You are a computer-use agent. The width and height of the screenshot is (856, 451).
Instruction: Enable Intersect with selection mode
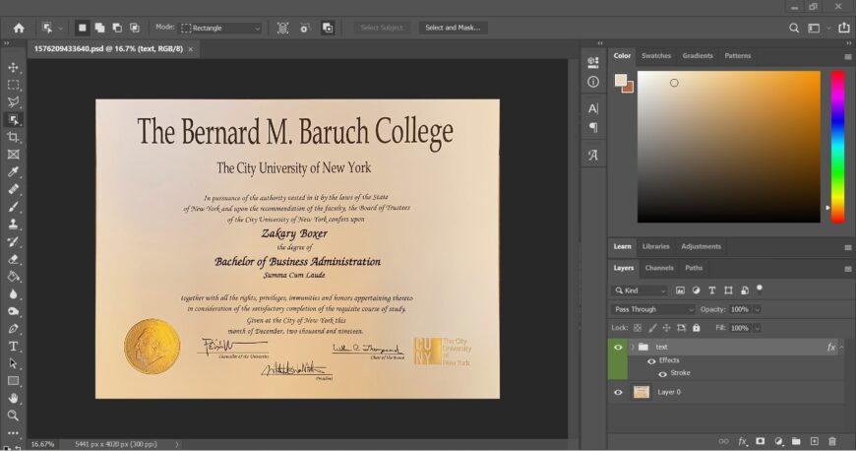click(x=134, y=28)
